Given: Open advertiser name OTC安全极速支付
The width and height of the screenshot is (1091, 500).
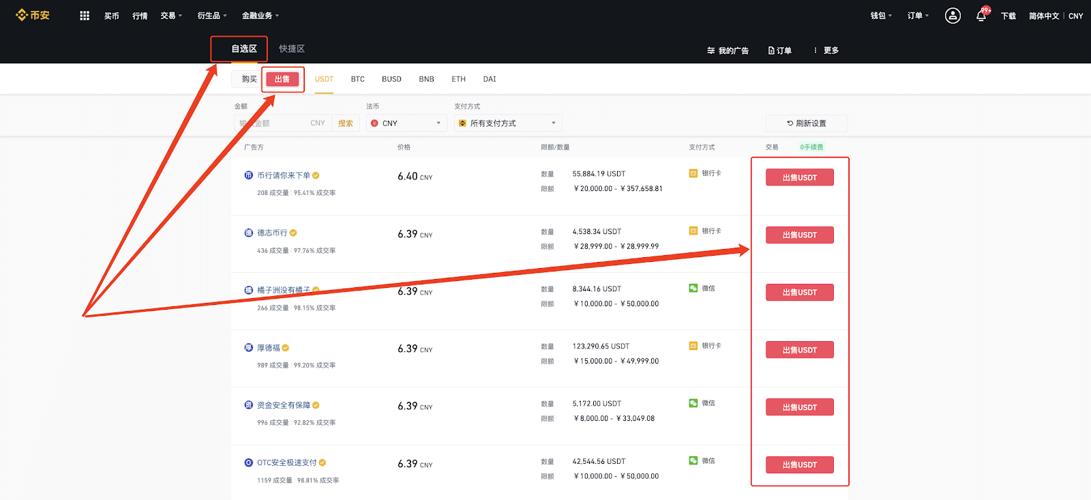Looking at the screenshot, I should 287,462.
